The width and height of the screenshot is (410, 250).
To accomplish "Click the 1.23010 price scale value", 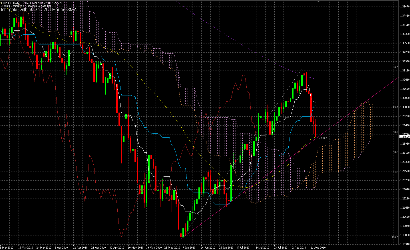I will click(x=405, y=189).
